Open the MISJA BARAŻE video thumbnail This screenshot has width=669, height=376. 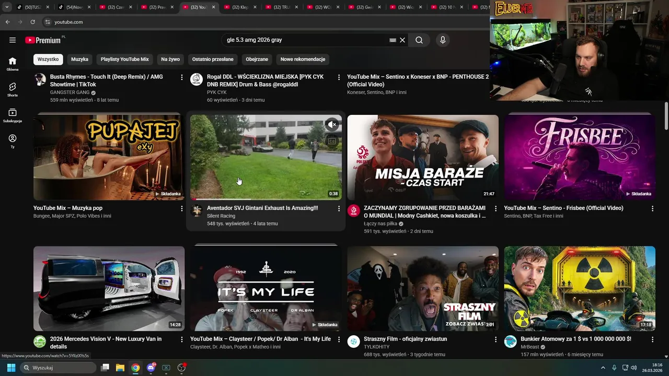[x=423, y=157]
